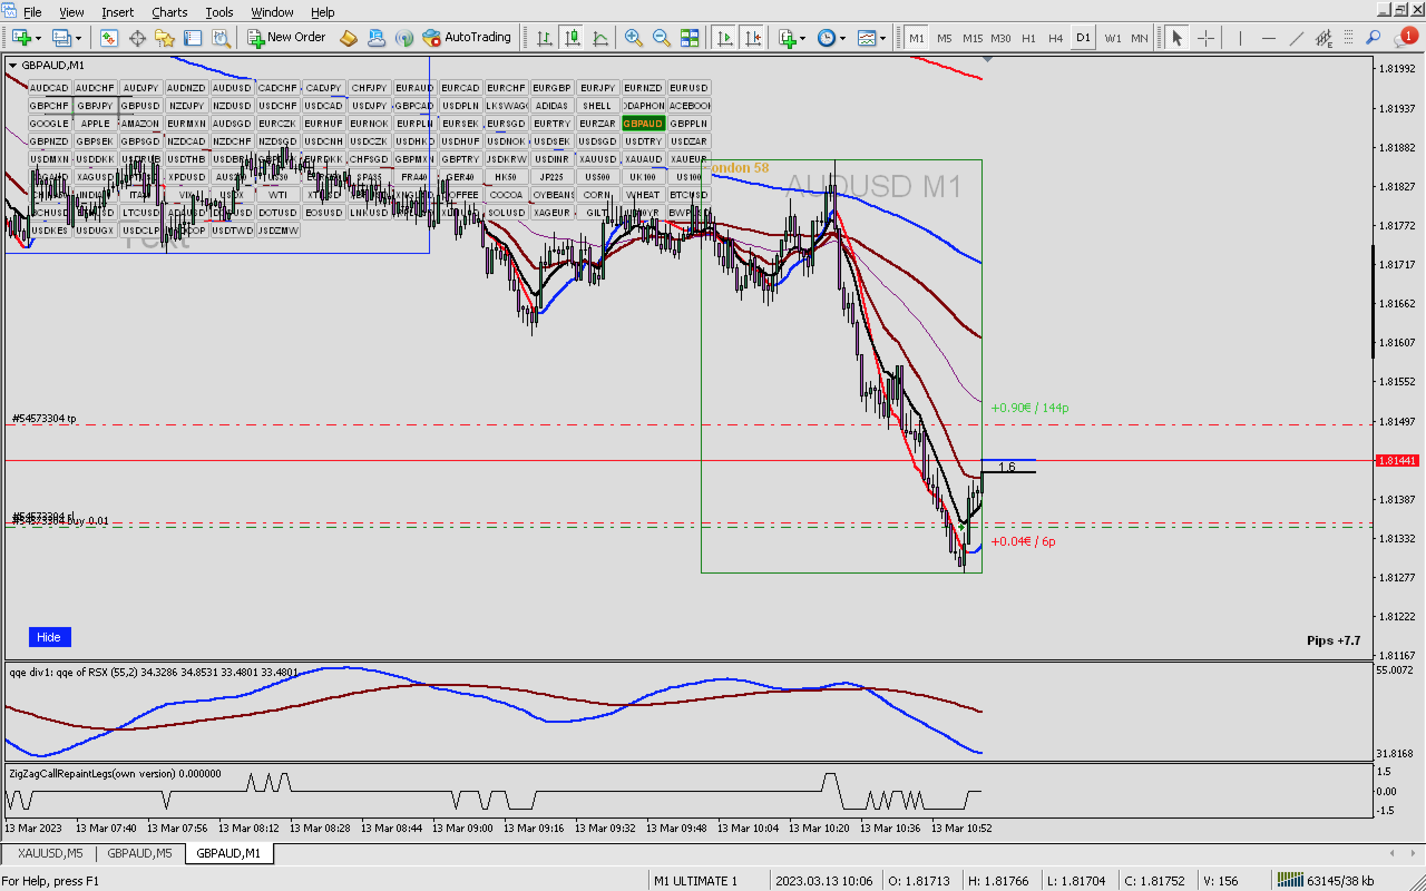Select the Crosshair cursor tool
1426x891 pixels.
(1205, 38)
